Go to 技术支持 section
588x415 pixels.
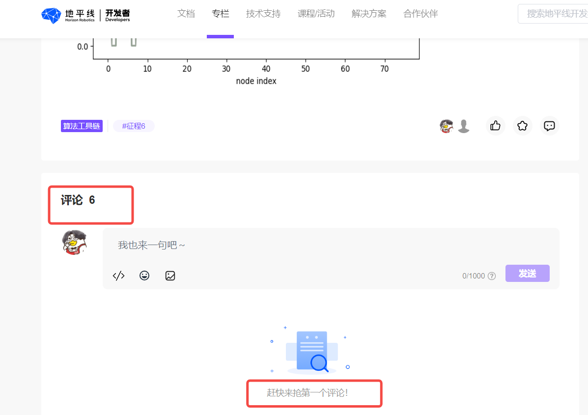pyautogui.click(x=263, y=14)
